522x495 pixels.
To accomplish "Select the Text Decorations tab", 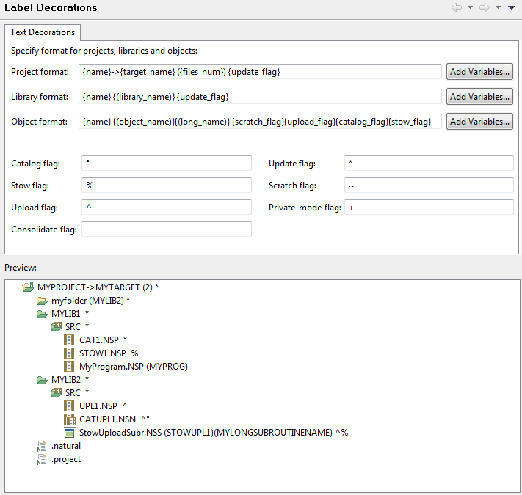I will pyautogui.click(x=43, y=32).
